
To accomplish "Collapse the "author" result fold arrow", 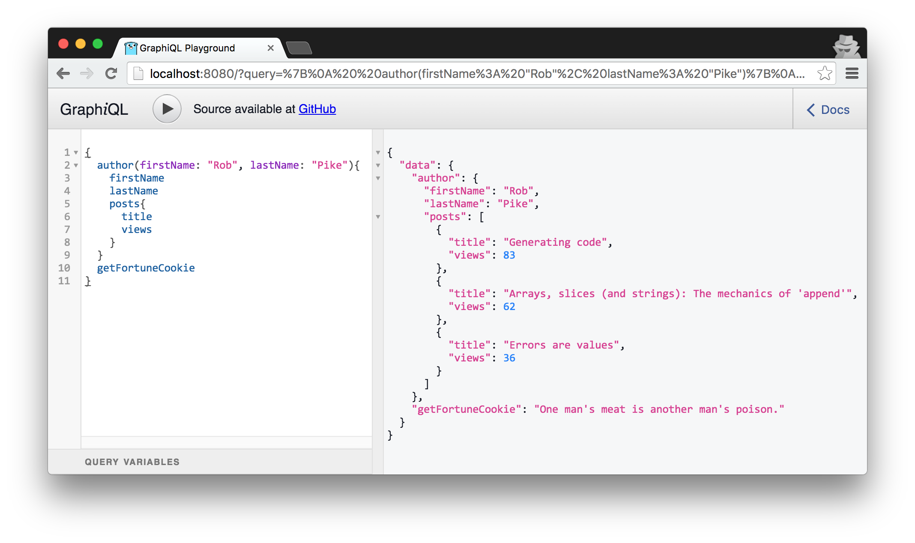I will pyautogui.click(x=378, y=178).
